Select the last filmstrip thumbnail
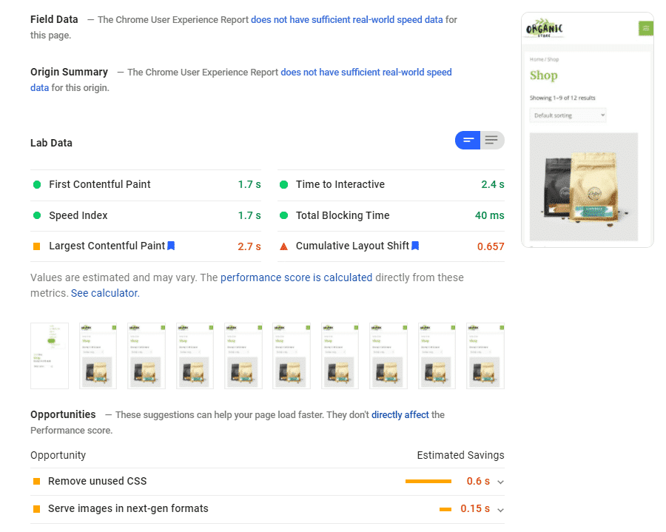This screenshot has width=666, height=532. 485,356
